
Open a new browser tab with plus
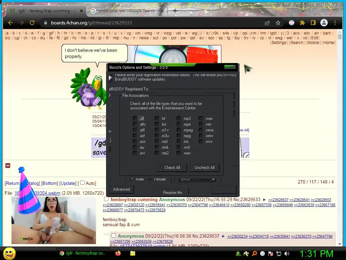(x=175, y=10)
